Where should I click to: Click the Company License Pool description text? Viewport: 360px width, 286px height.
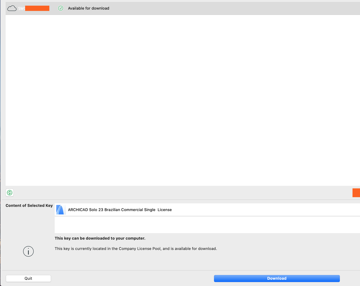pos(136,249)
